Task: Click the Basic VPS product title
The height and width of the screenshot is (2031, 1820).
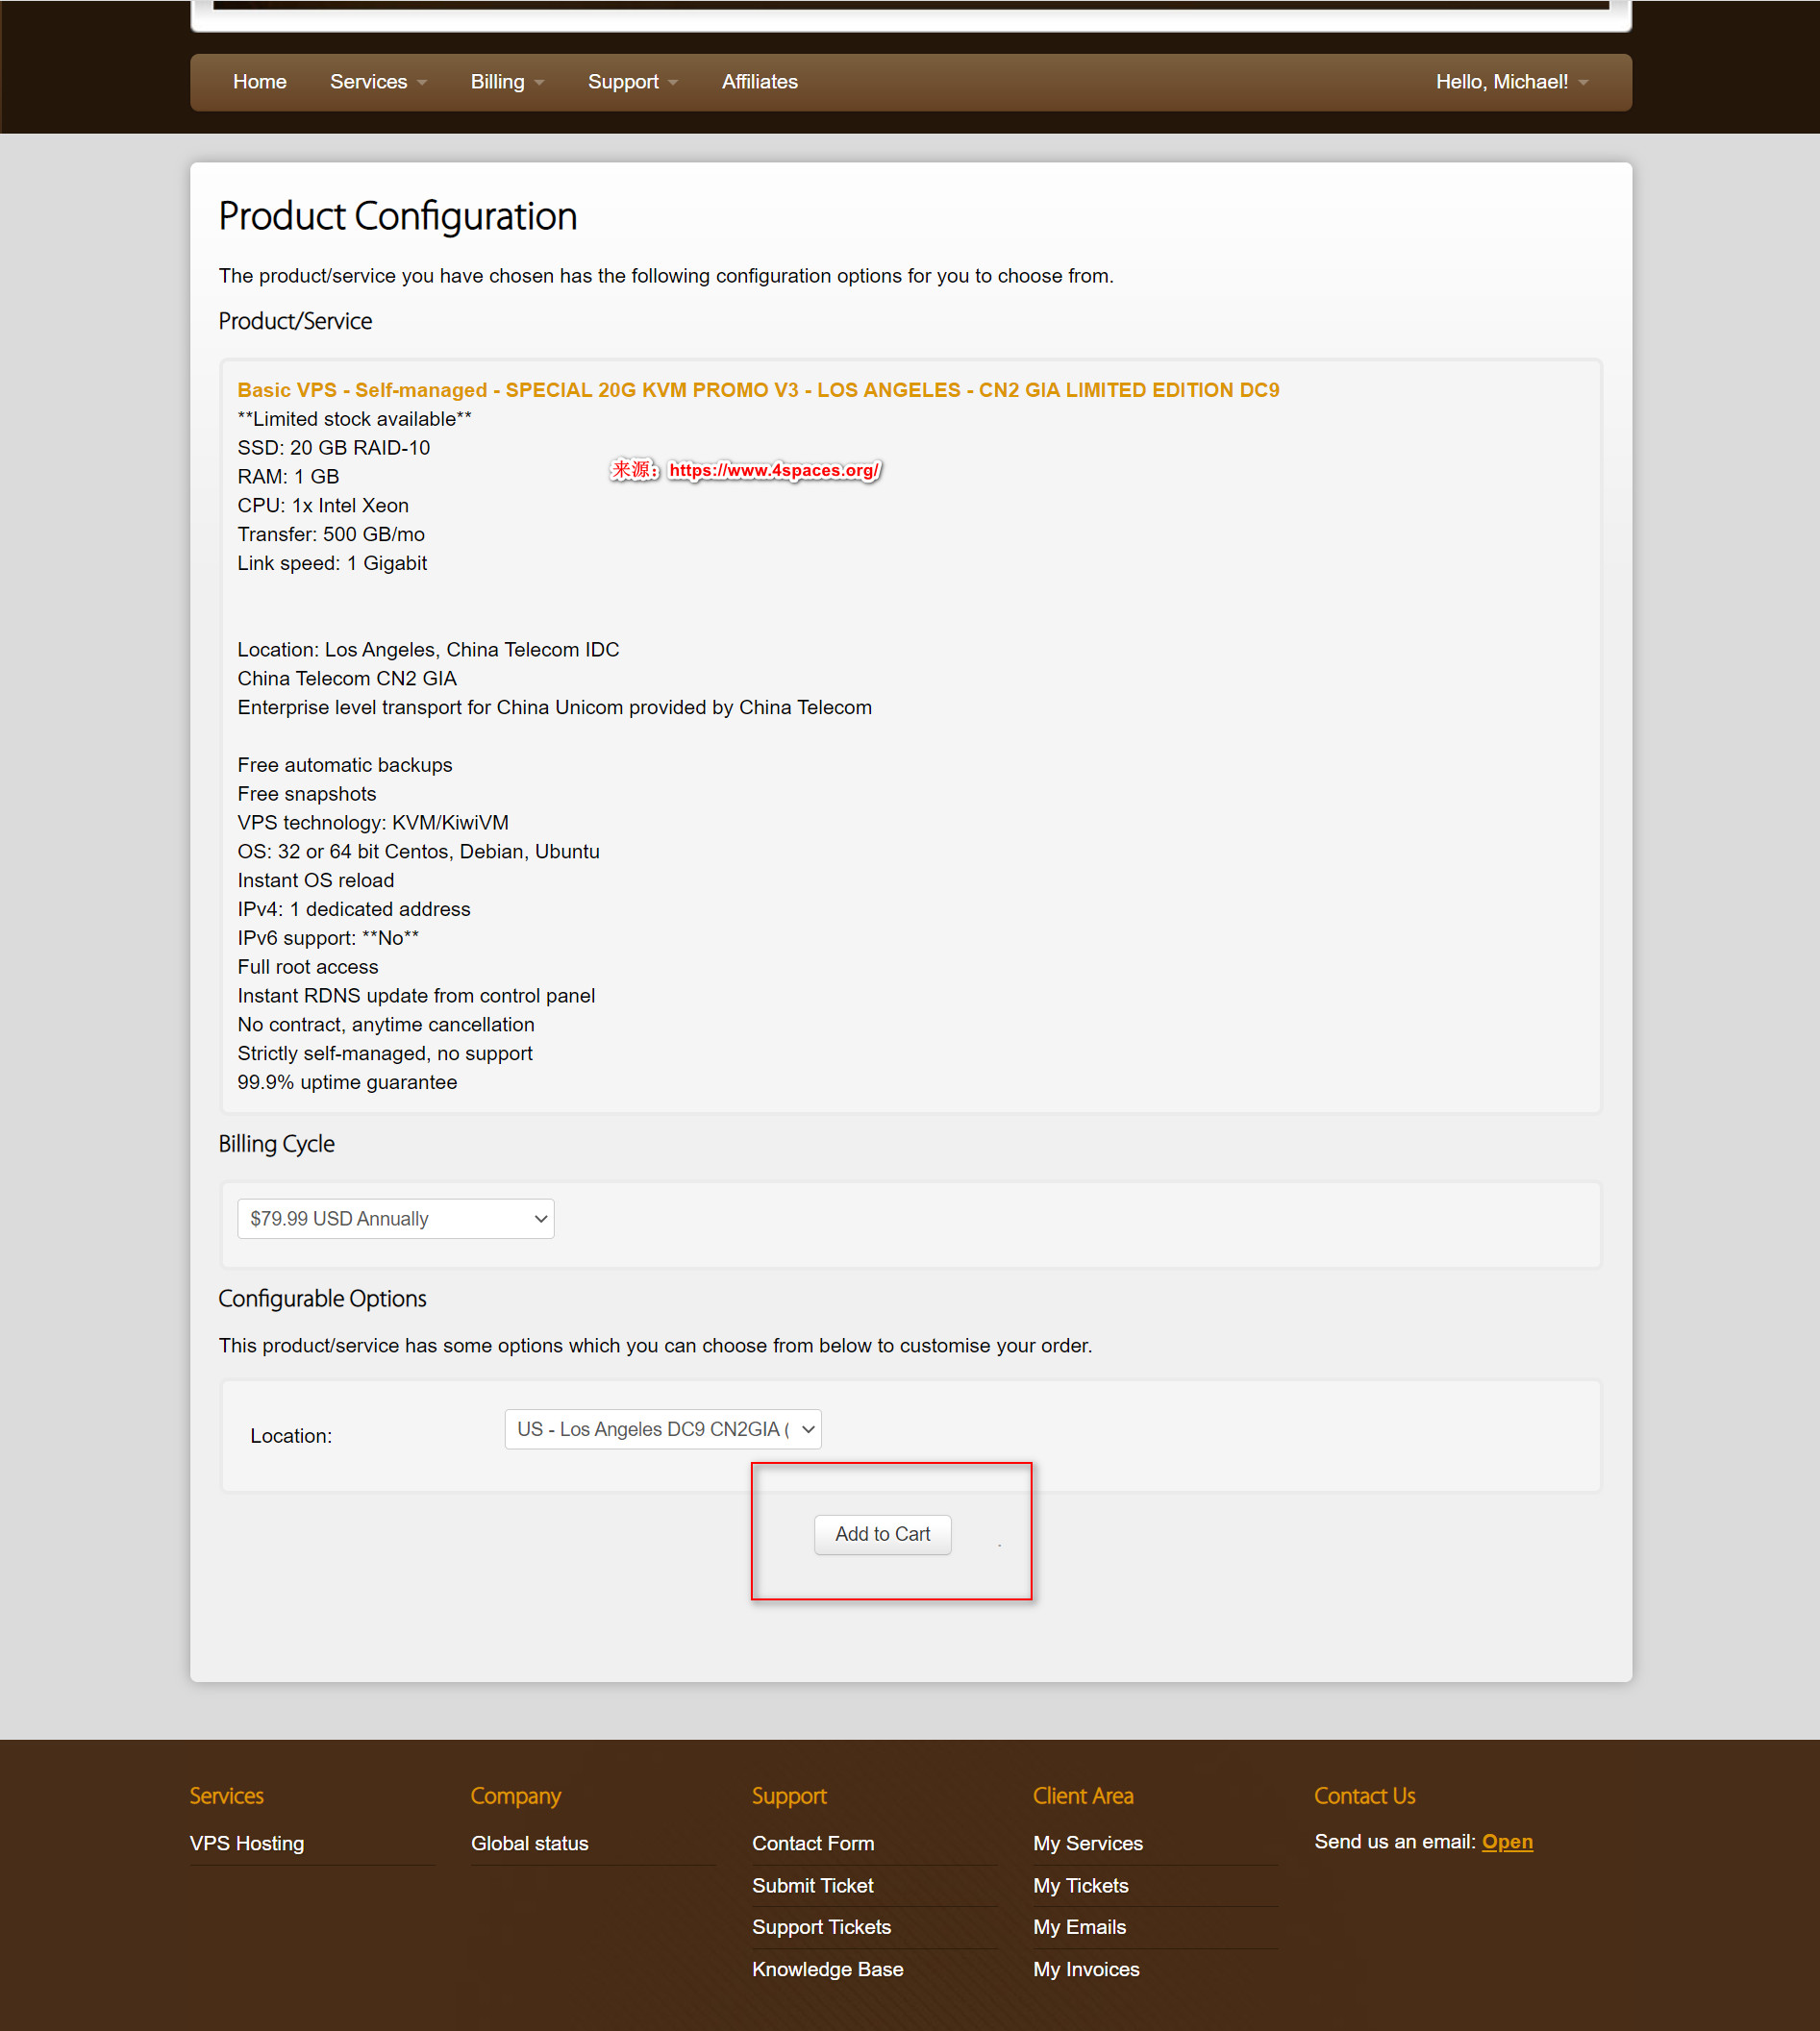Action: (757, 390)
